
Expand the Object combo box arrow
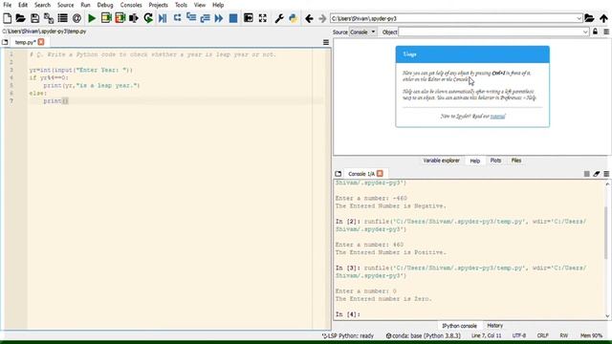pyautogui.click(x=585, y=32)
